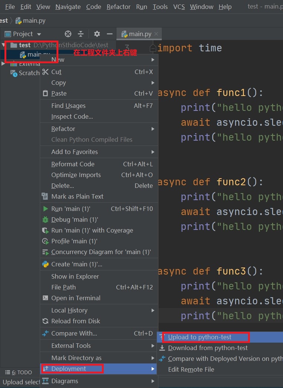Image resolution: width=283 pixels, height=388 pixels.
Task: Expand Add to Favorites submenu
Action: (99, 152)
